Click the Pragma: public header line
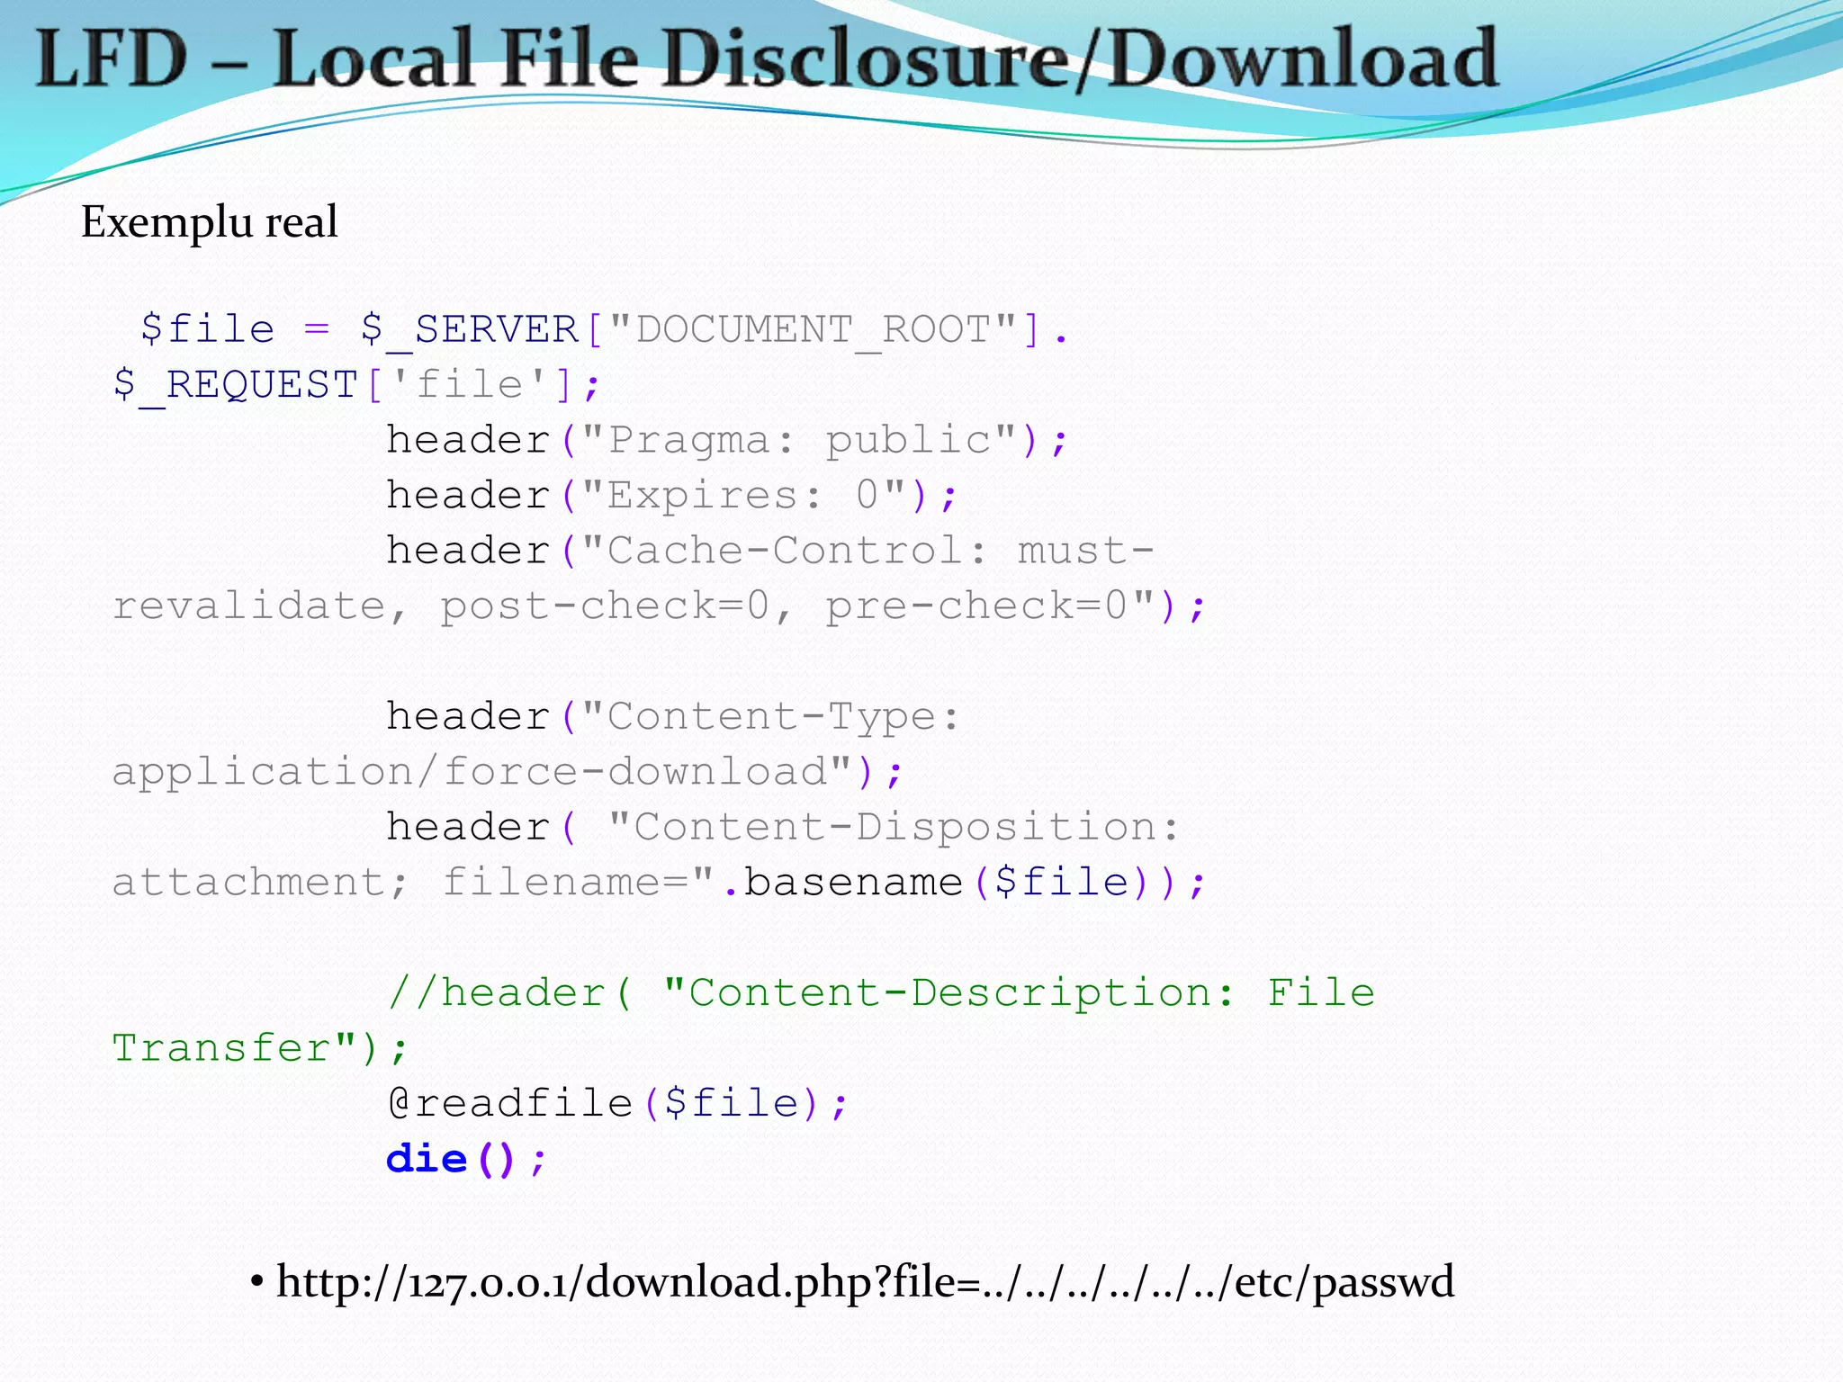The height and width of the screenshot is (1382, 1843). click(x=725, y=441)
